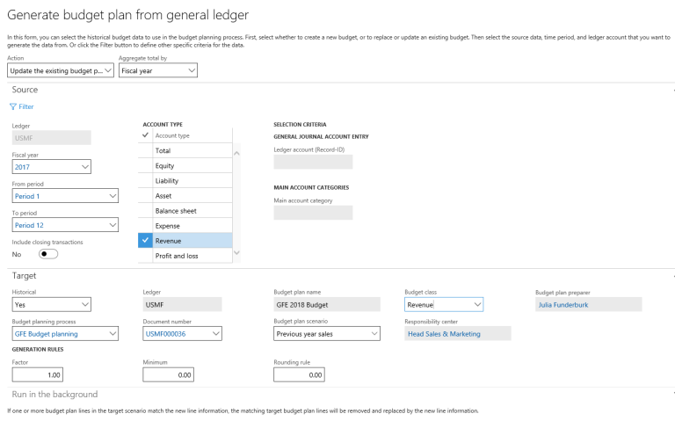The image size is (675, 421).
Task: Open the Action dropdown
Action: [x=62, y=70]
